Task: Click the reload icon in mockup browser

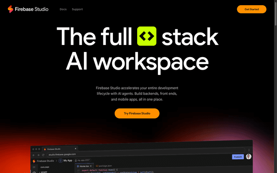Action: tap(43, 154)
